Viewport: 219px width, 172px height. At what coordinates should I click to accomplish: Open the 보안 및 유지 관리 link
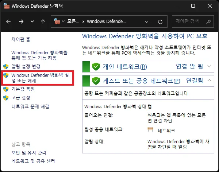[28, 153]
